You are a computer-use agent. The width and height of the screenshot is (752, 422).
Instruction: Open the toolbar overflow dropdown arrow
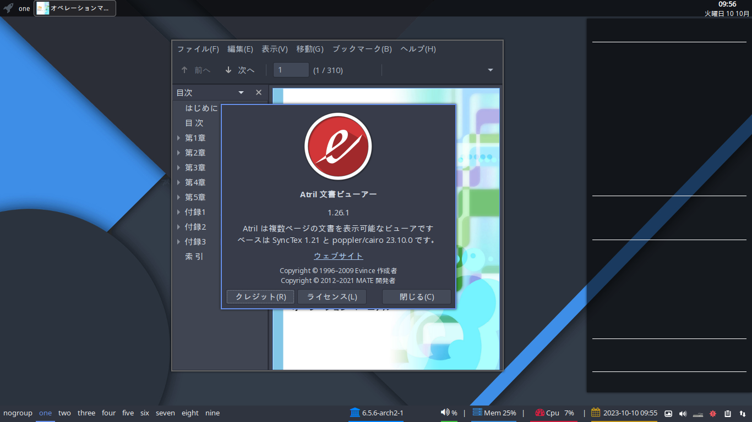click(491, 70)
